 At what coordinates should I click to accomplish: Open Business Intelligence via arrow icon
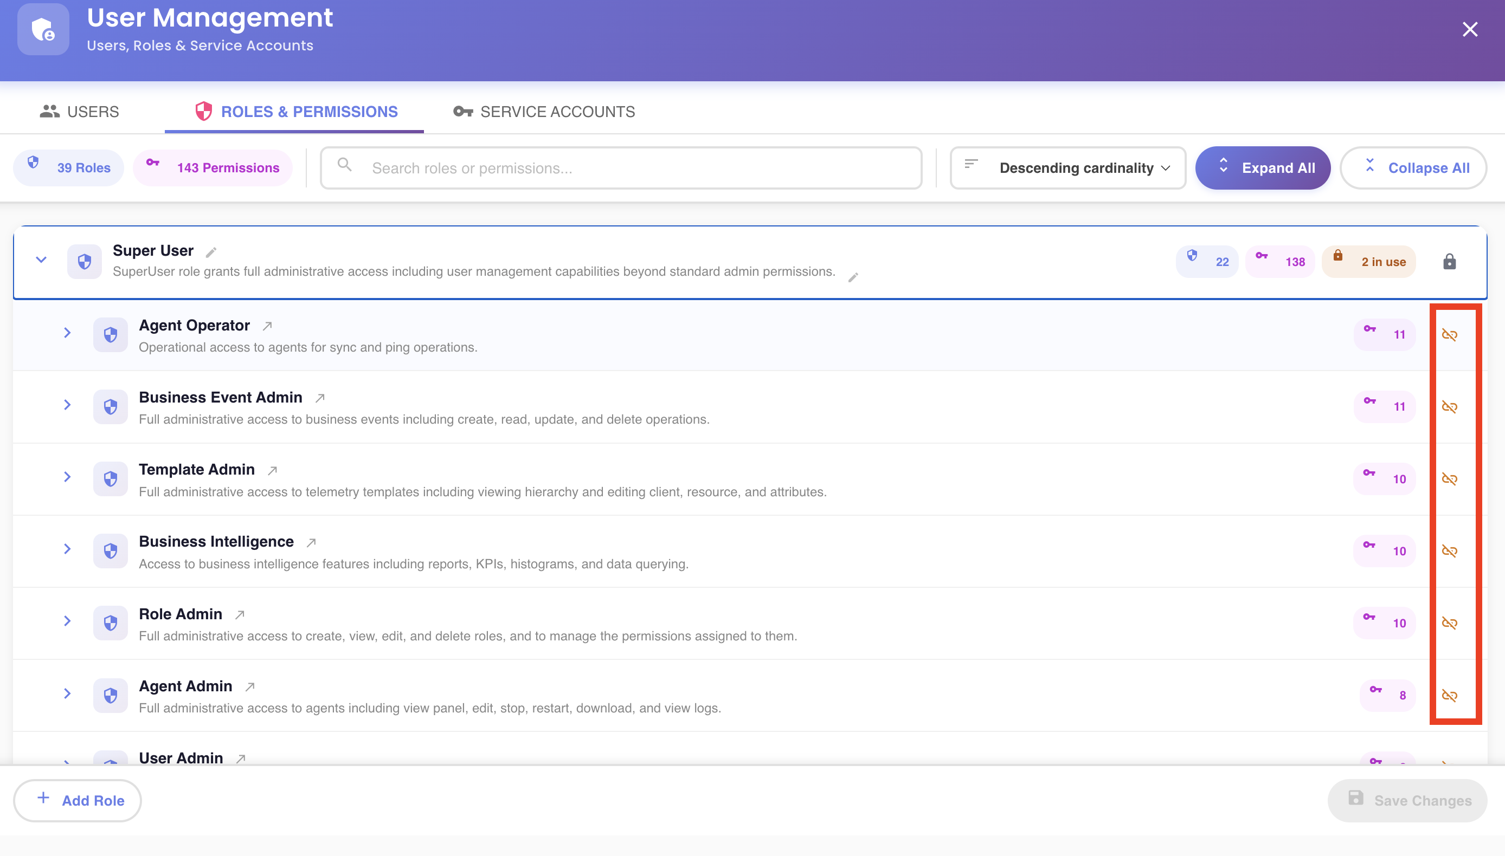coord(311,543)
